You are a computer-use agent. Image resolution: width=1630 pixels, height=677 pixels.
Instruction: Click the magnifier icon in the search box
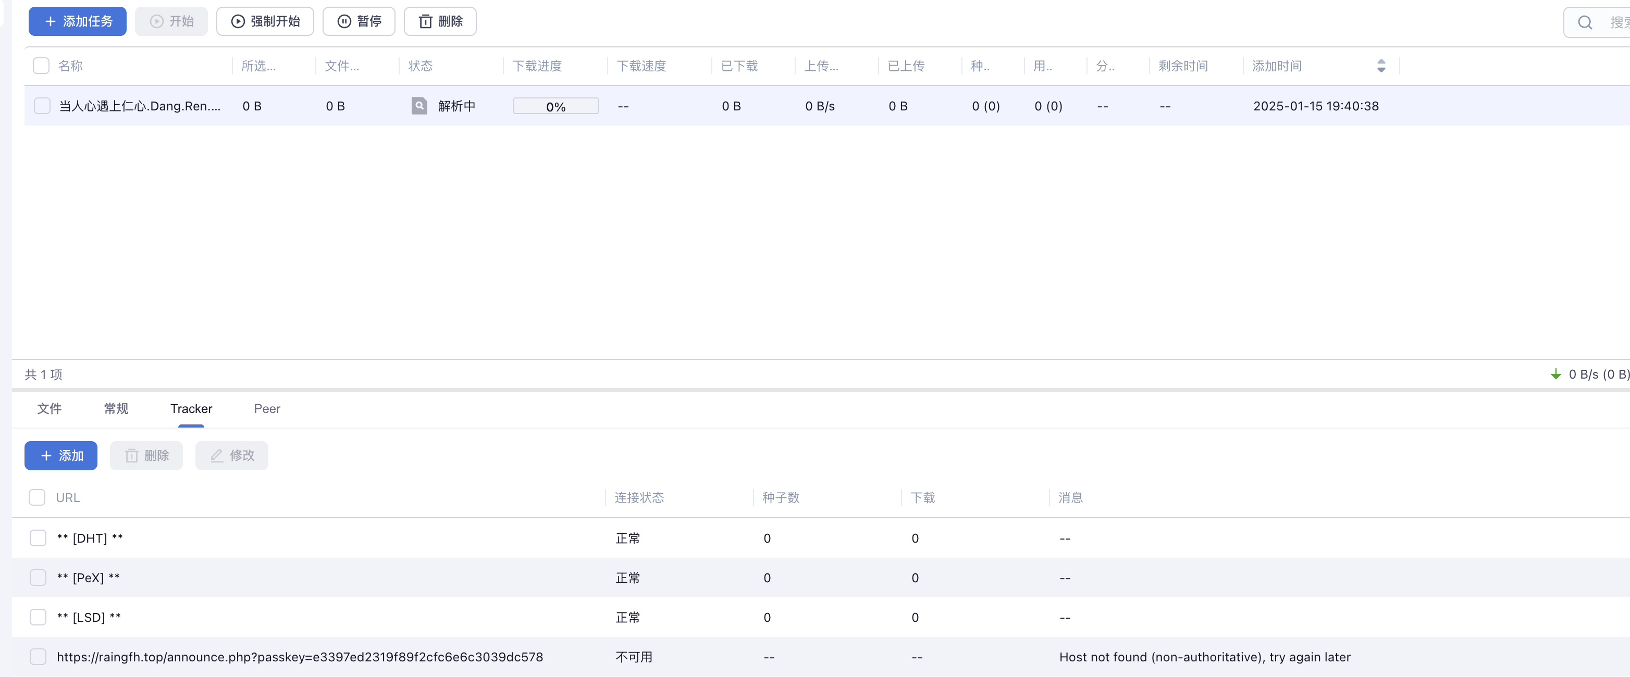point(1585,23)
